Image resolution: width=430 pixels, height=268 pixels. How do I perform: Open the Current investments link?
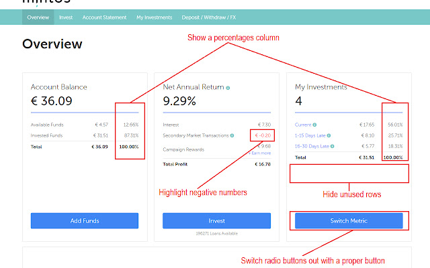tap(303, 125)
